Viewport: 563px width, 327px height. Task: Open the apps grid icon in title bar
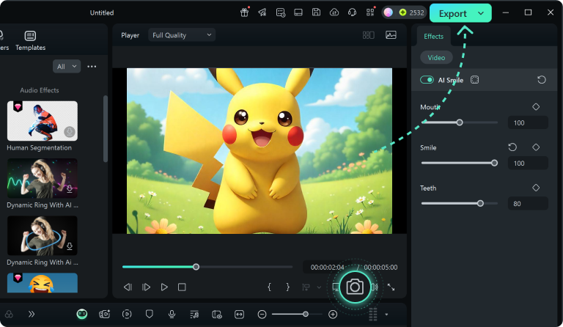click(x=370, y=12)
